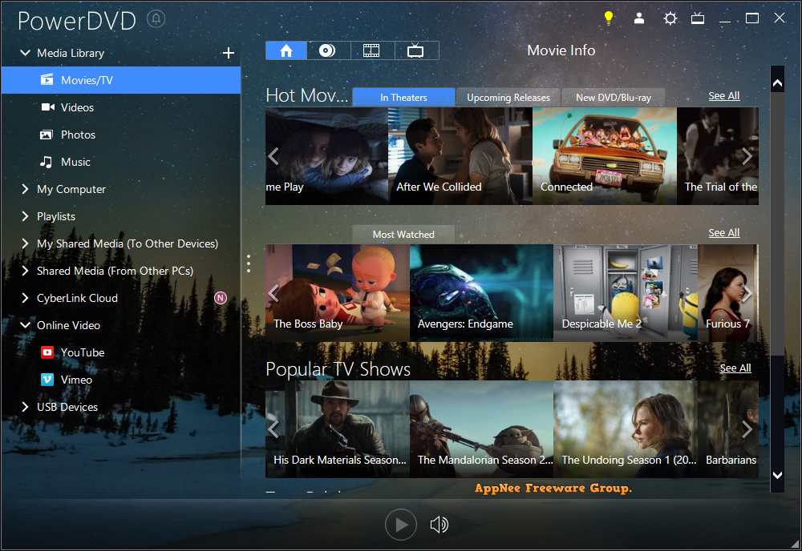The width and height of the screenshot is (802, 551).
Task: Open After We Collided movie thumbnail
Action: [460, 155]
